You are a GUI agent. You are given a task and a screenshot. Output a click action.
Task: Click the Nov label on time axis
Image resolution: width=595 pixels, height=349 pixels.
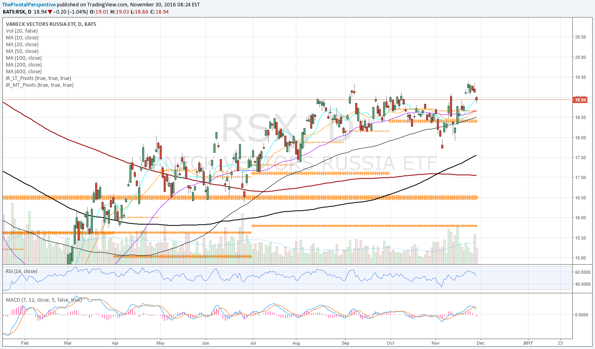pos(436,343)
